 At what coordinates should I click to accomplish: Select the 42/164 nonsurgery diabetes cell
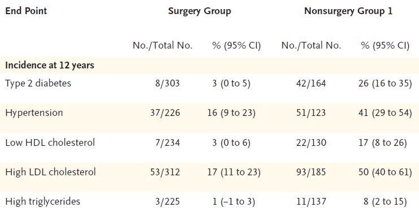pos(311,84)
